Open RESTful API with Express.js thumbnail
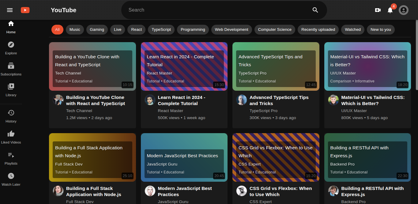 point(367,157)
